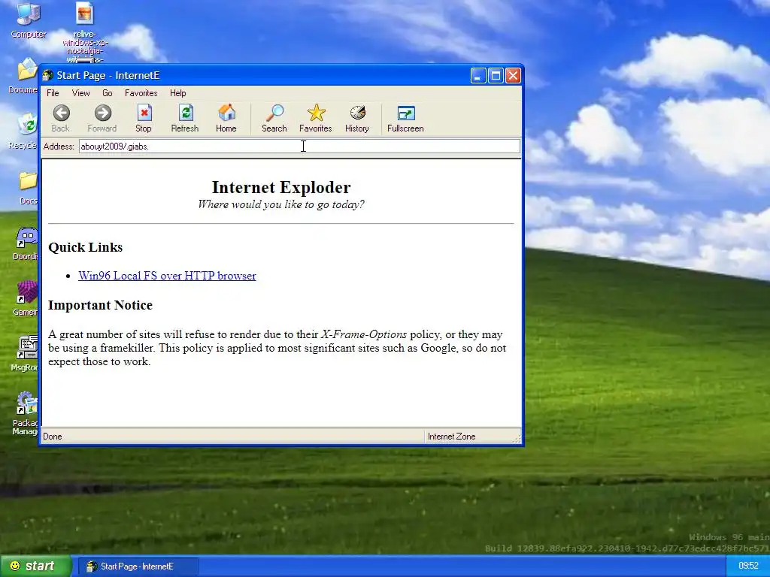The height and width of the screenshot is (577, 770).
Task: Select the relive-windows-xp-nostalgia file icon
Action: pos(85,32)
